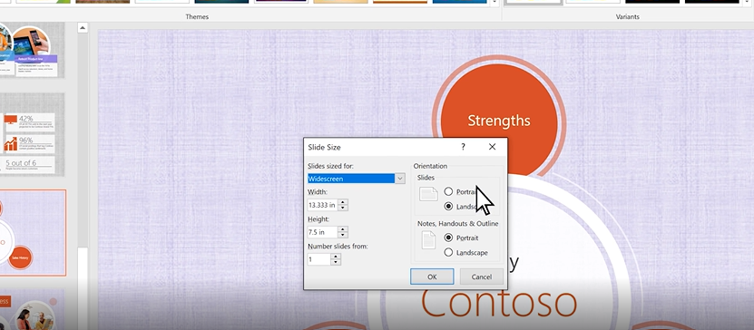Increase Height with the up spinner arrow
754x330 pixels.
pos(342,229)
